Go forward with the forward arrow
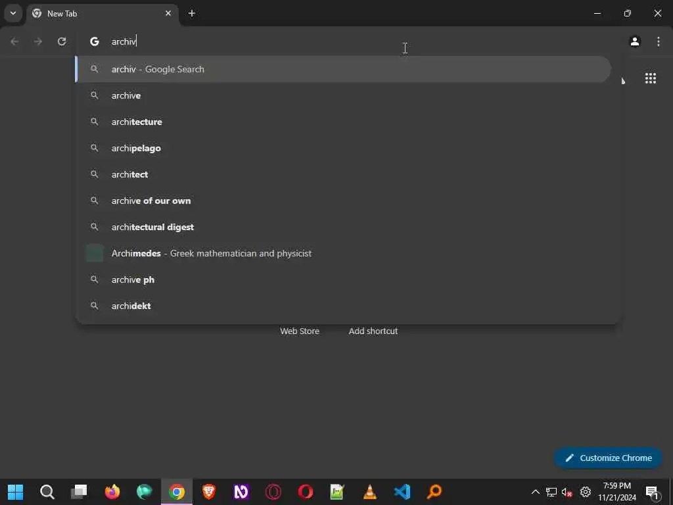The width and height of the screenshot is (673, 505). tap(38, 41)
